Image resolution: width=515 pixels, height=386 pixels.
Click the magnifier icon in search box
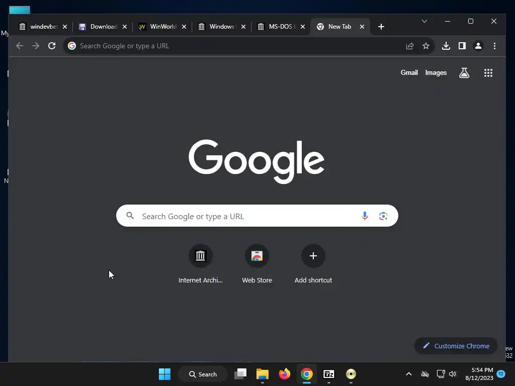point(130,216)
